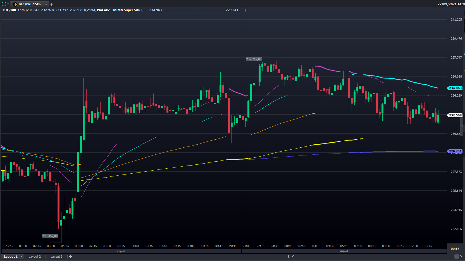Select the BTC/BRL 15Min chart tab

(x=30, y=4)
